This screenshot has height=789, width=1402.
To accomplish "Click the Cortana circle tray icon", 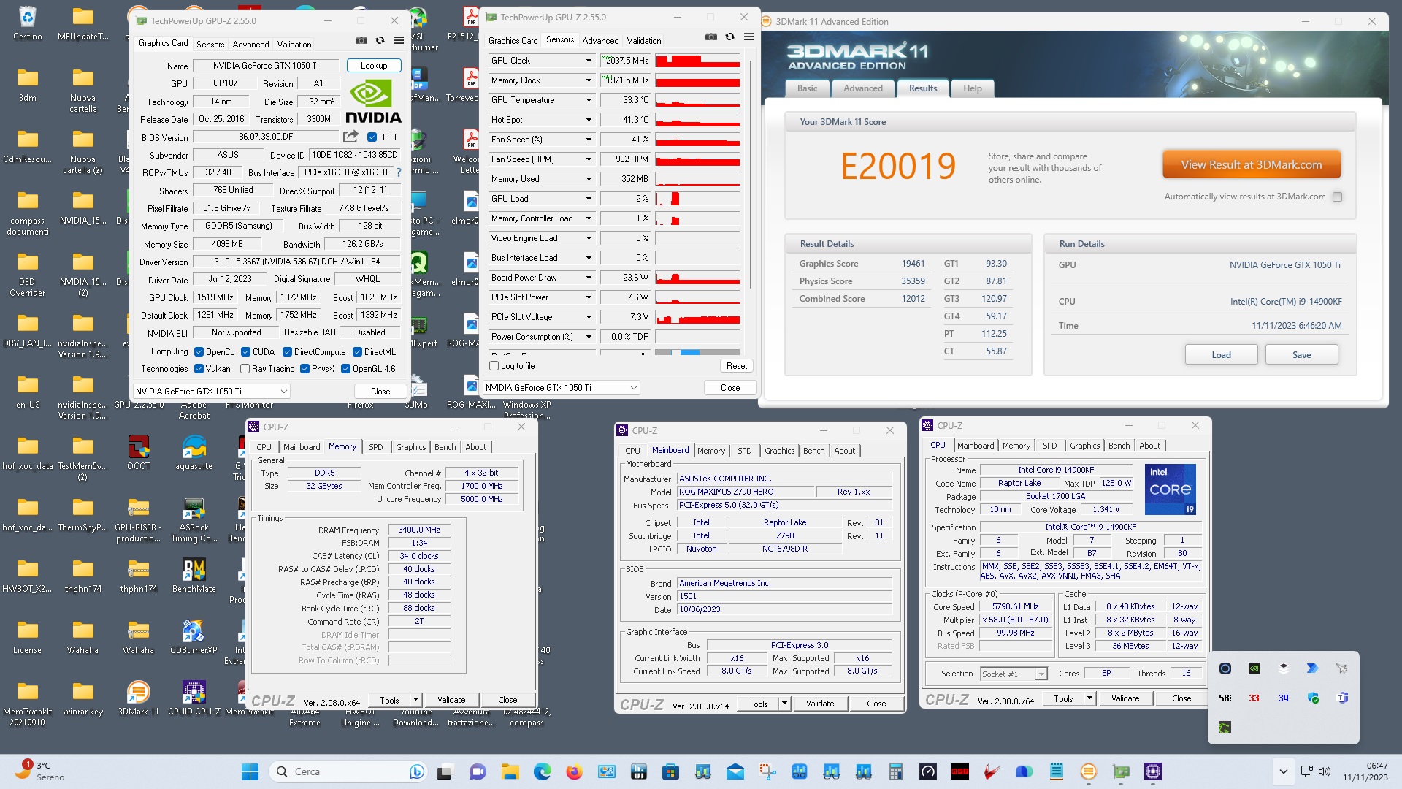I will coord(1225,668).
